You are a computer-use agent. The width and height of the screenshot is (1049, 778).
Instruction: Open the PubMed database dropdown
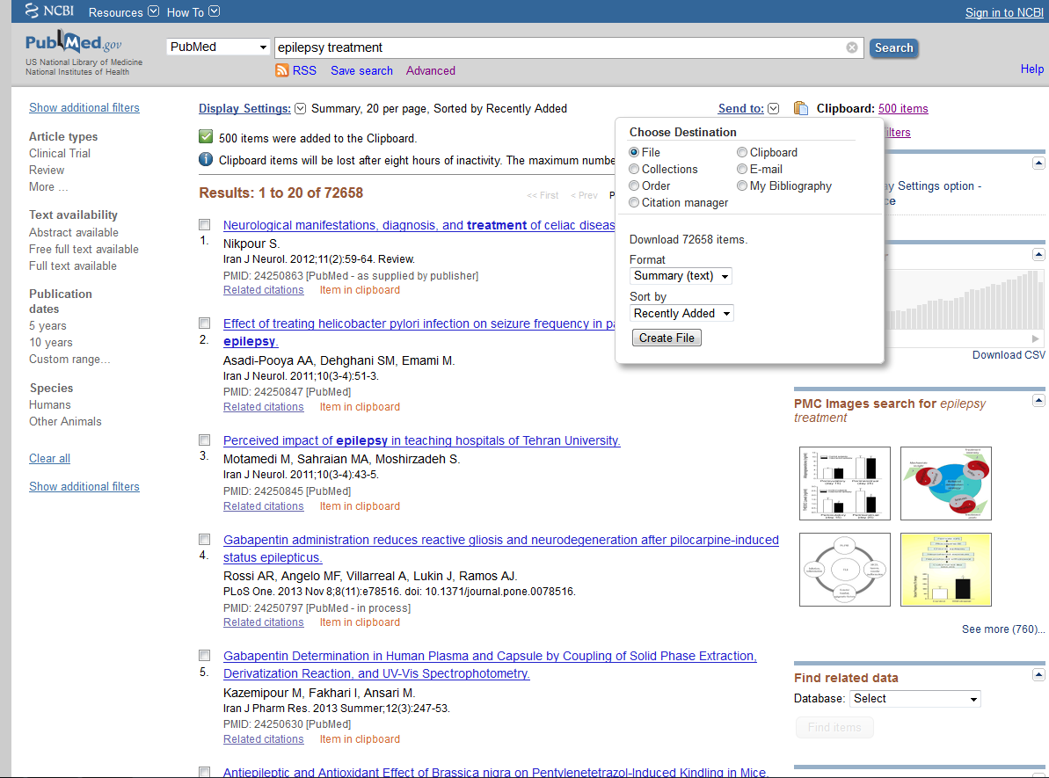pyautogui.click(x=218, y=47)
